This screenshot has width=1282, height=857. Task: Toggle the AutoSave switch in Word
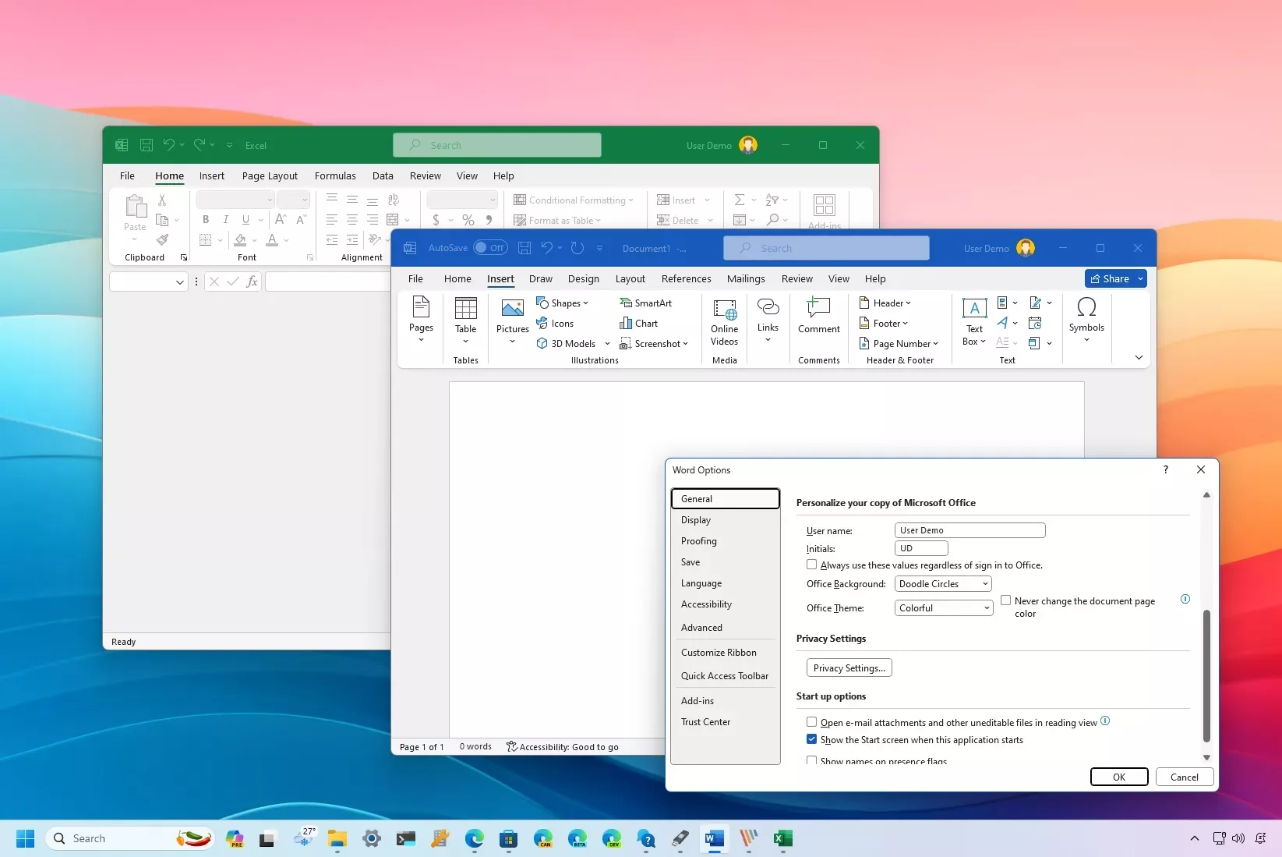click(490, 248)
